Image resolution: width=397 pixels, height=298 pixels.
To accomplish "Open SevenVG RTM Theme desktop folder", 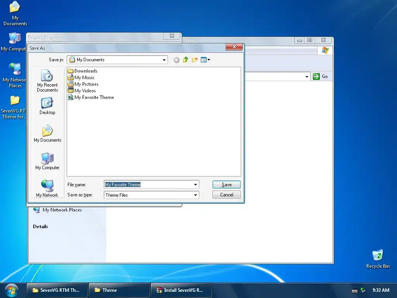I will (x=13, y=107).
